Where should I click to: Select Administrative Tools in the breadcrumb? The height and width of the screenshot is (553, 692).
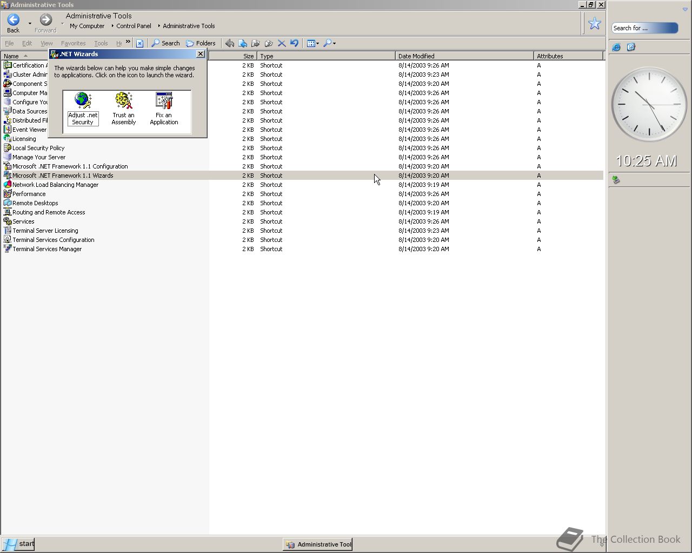189,26
